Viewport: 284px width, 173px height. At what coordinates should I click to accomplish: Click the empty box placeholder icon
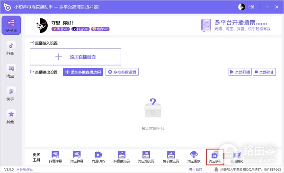pos(153,108)
